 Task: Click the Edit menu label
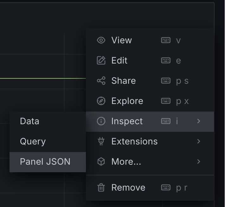pyautogui.click(x=119, y=60)
